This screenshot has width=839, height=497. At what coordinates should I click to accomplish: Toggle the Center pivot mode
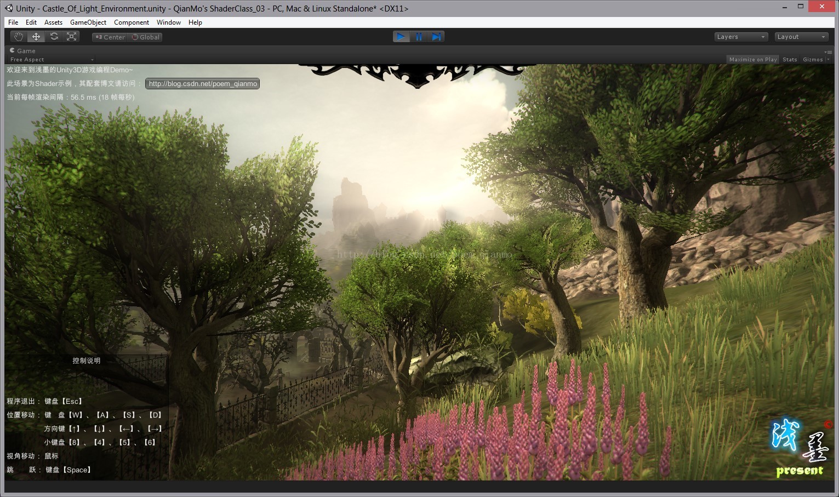(x=110, y=37)
